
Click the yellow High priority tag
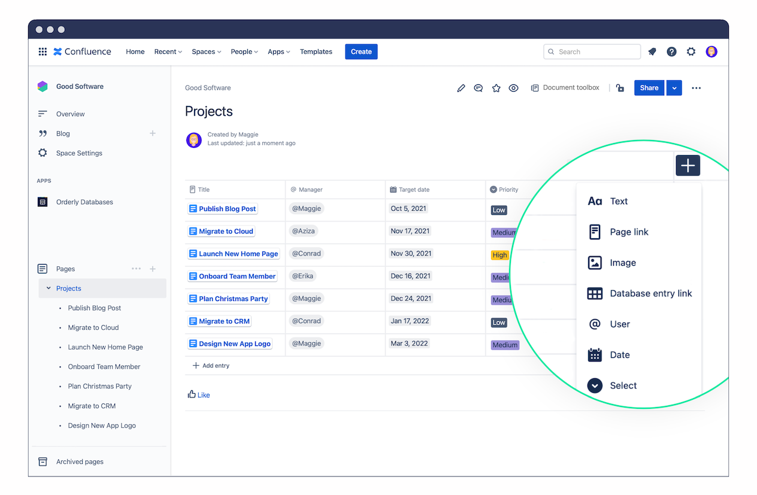tap(499, 255)
